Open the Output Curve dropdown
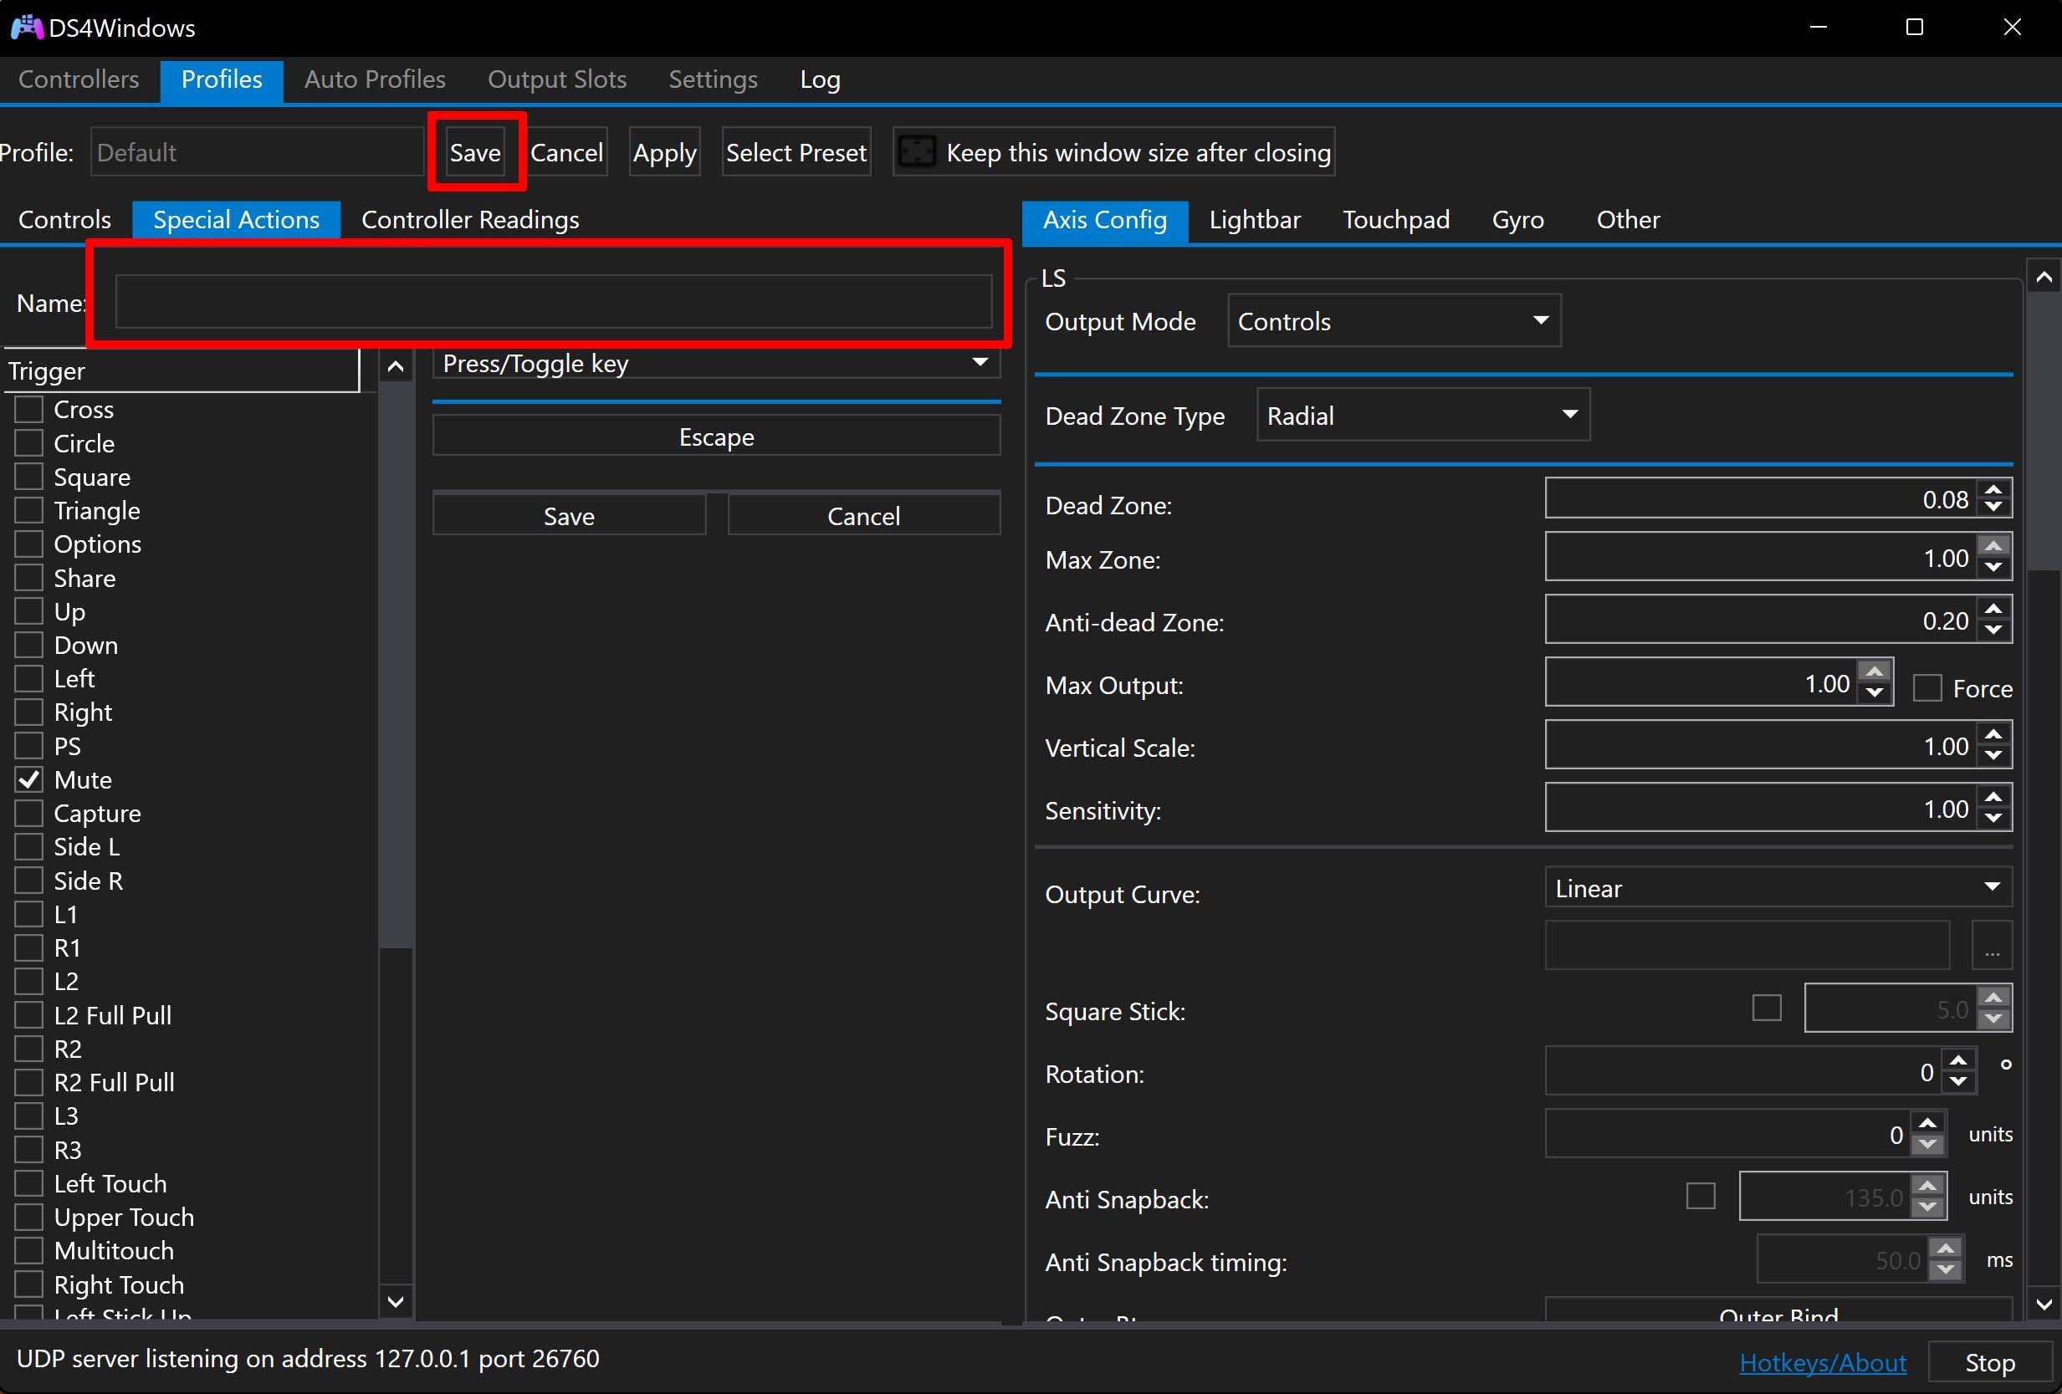 pyautogui.click(x=1778, y=887)
